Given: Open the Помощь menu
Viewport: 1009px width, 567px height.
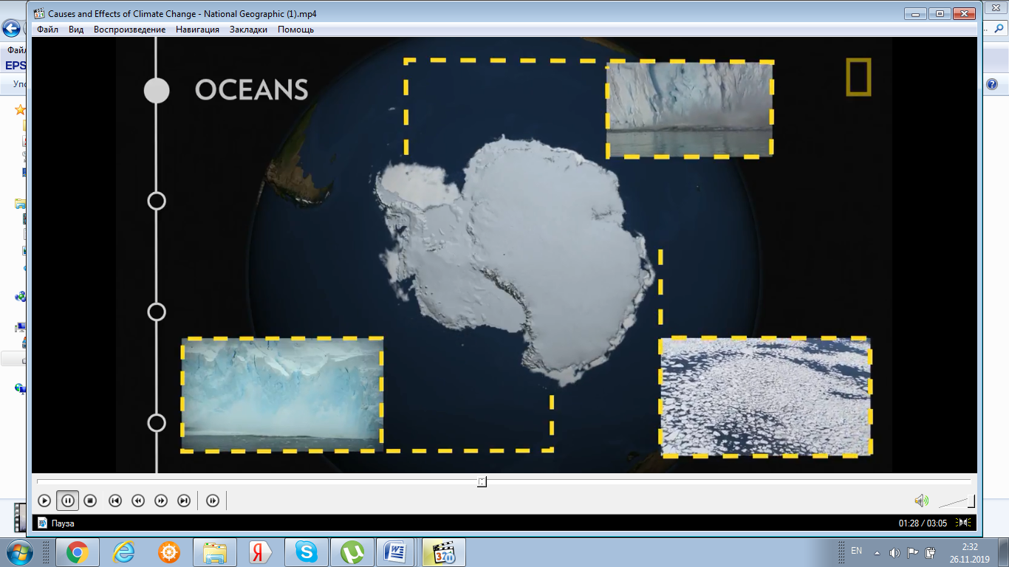Looking at the screenshot, I should [x=295, y=30].
